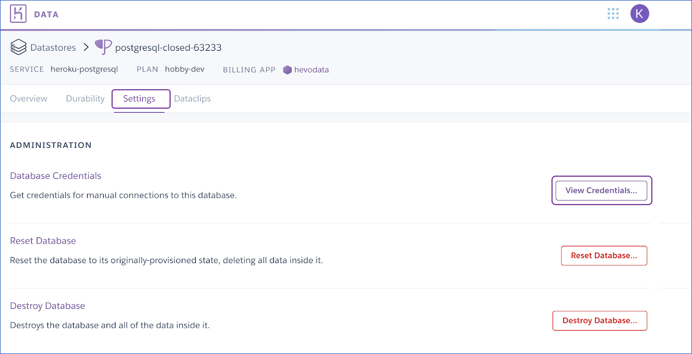The image size is (692, 354).
Task: Open the Dataclips tab
Action: tap(192, 99)
